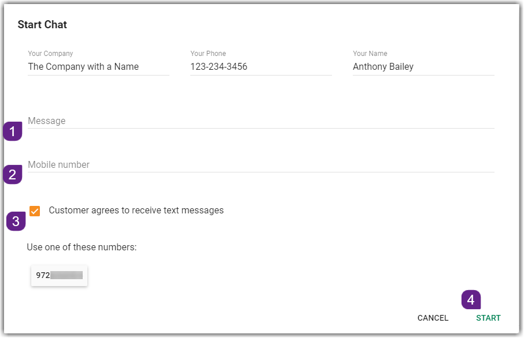This screenshot has width=524, height=338.
Task: Click the 'Your Company' field label
Action: [50, 53]
